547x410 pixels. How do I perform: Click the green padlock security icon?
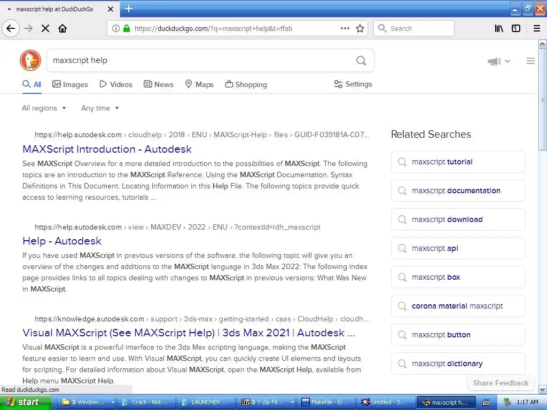pyautogui.click(x=127, y=29)
